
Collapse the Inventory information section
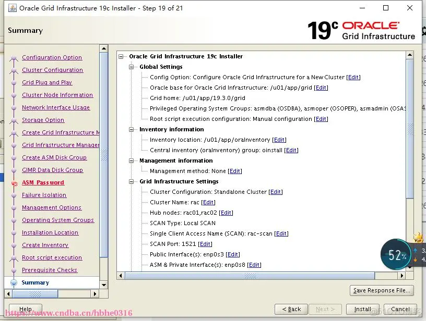(132, 129)
